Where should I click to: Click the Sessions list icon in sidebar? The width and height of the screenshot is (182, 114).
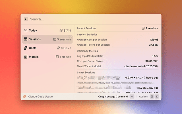click(x=25, y=39)
